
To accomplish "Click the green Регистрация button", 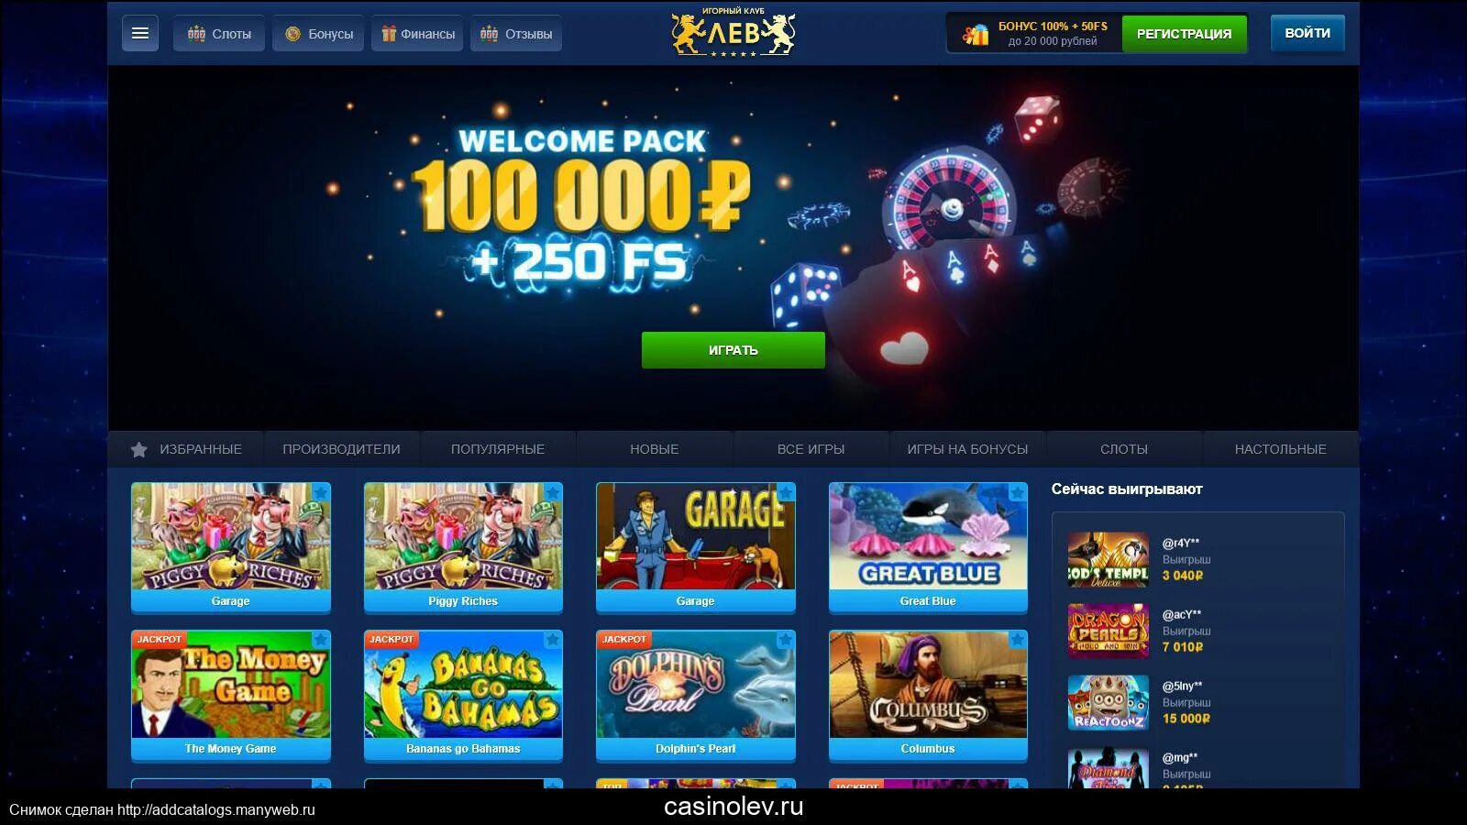I will 1184,34.
